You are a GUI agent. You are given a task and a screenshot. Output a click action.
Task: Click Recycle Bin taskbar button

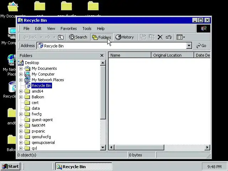coord(83,167)
